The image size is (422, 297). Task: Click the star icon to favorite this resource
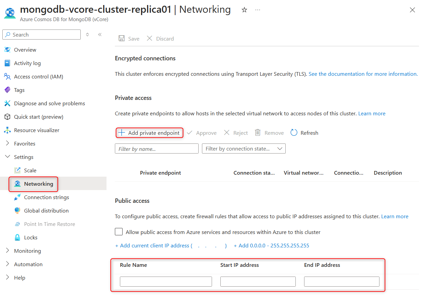tap(244, 10)
